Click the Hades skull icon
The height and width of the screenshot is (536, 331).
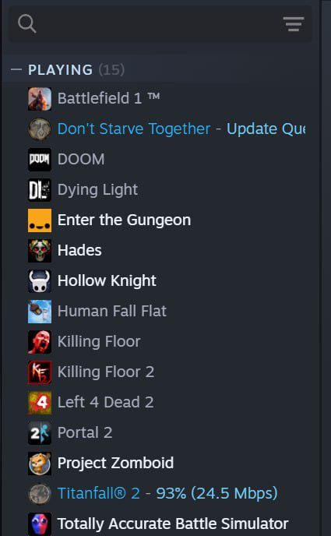(x=40, y=251)
